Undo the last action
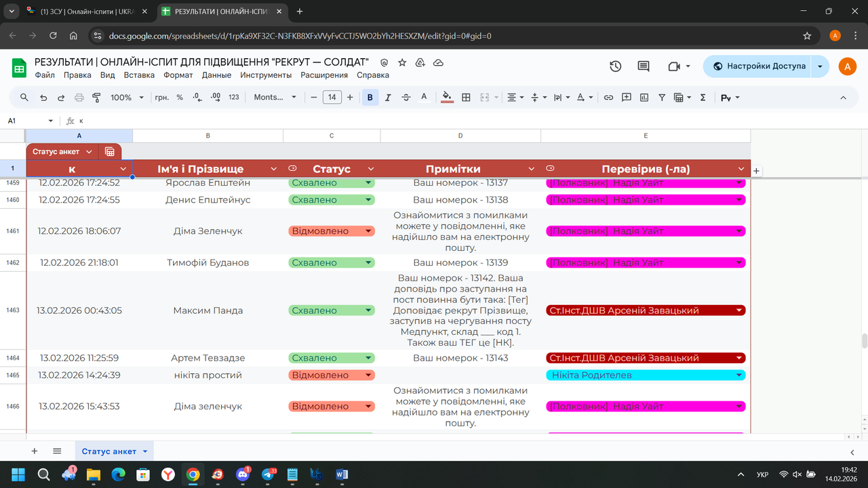The height and width of the screenshot is (488, 868). (43, 98)
